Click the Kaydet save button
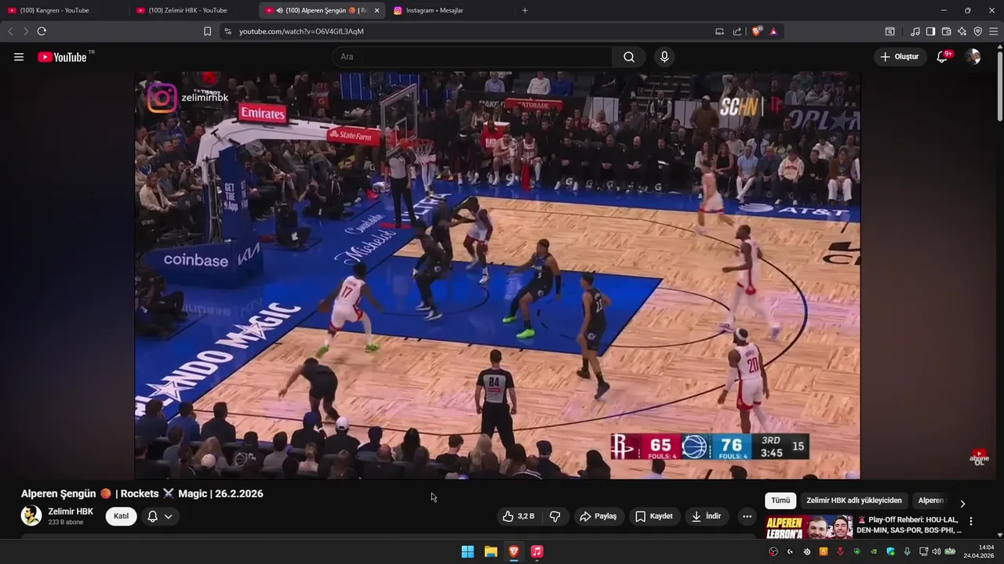Image resolution: width=1004 pixels, height=564 pixels. pyautogui.click(x=653, y=516)
